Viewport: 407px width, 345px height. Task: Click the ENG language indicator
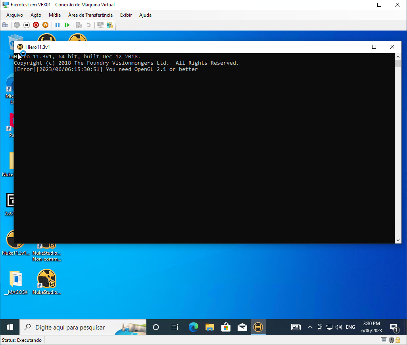(350, 327)
